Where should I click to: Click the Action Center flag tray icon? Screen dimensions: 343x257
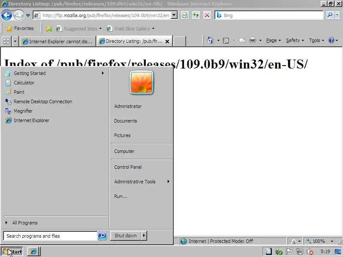(289, 252)
